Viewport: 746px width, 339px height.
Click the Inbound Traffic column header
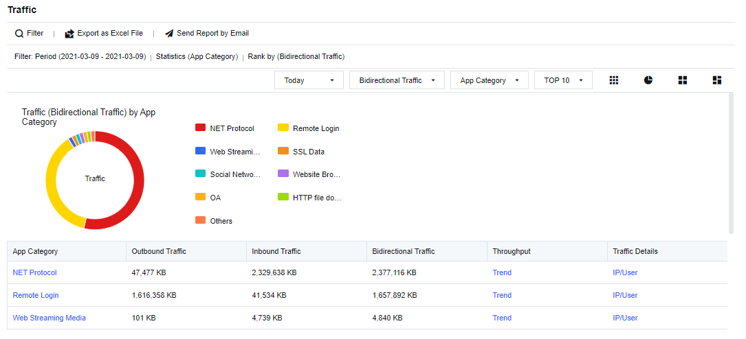coord(276,251)
